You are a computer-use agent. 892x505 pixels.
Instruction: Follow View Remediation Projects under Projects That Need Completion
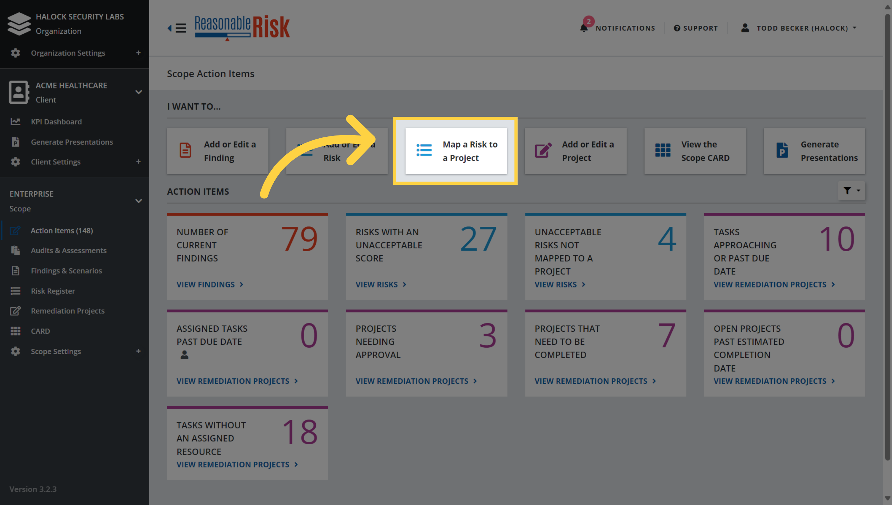(596, 381)
